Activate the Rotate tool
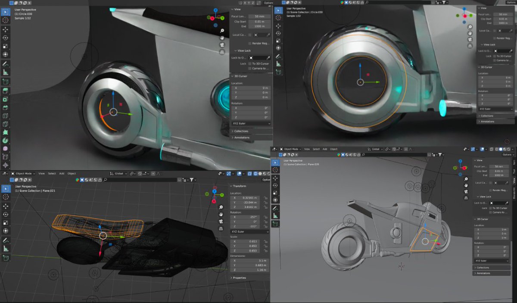 pos(6,38)
